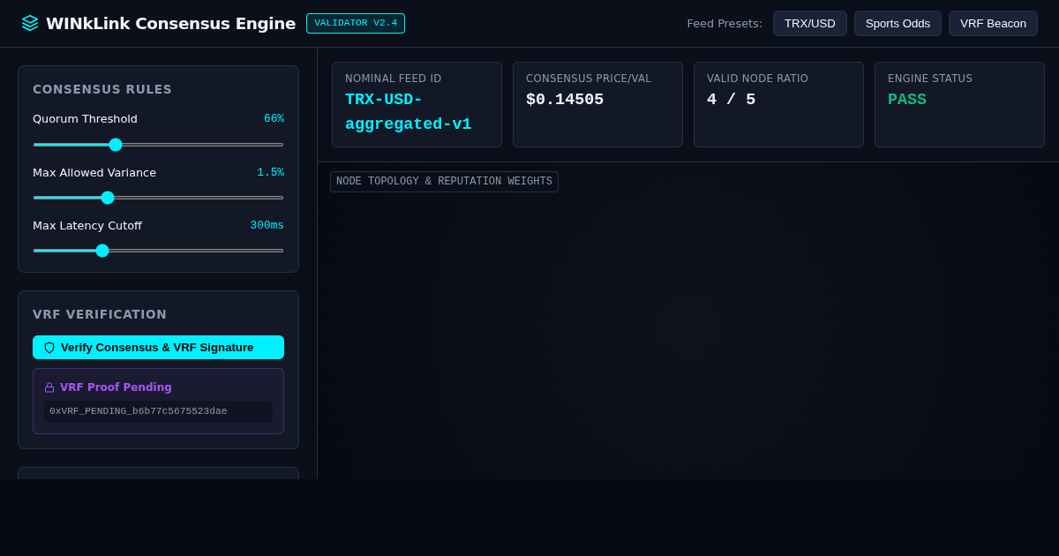This screenshot has height=556, width=1059.
Task: Click the Feed Presets label
Action: pos(725,24)
